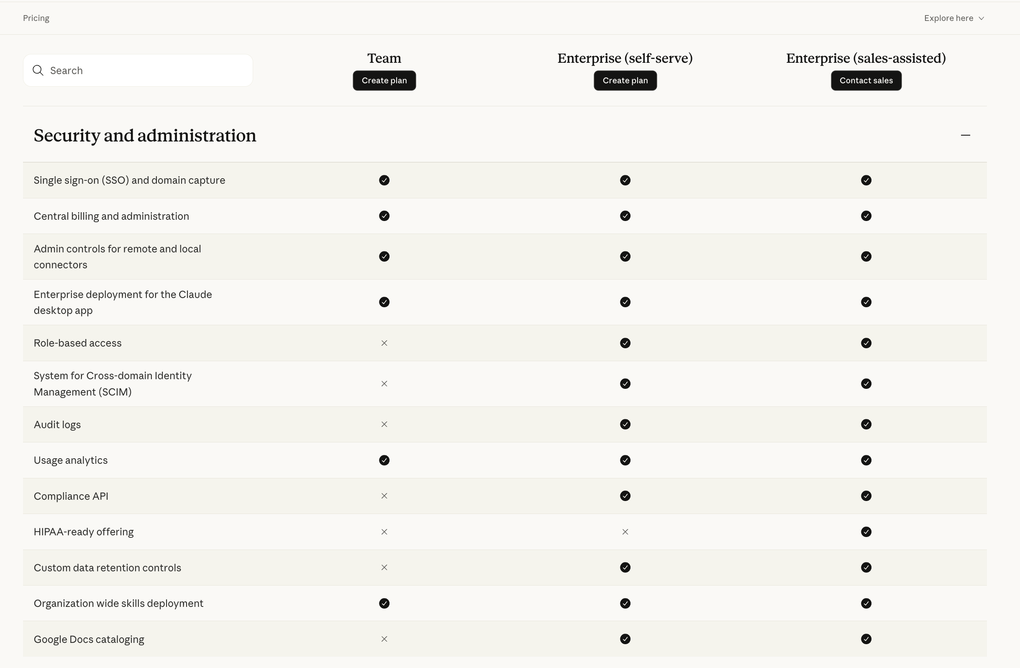Viewport: 1020px width, 668px height.
Task: Go to the Pricing nav item
Action: [36, 18]
